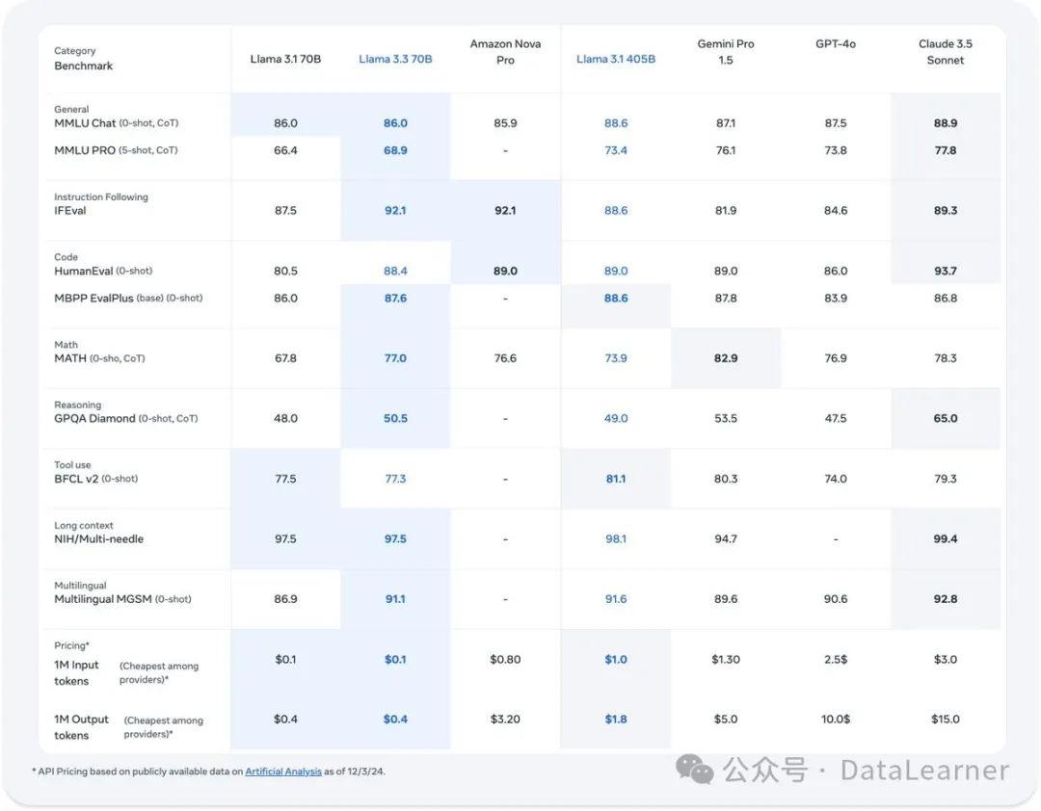
Task: Select Llama 3.1 405B input price $1.0
Action: [x=615, y=660]
